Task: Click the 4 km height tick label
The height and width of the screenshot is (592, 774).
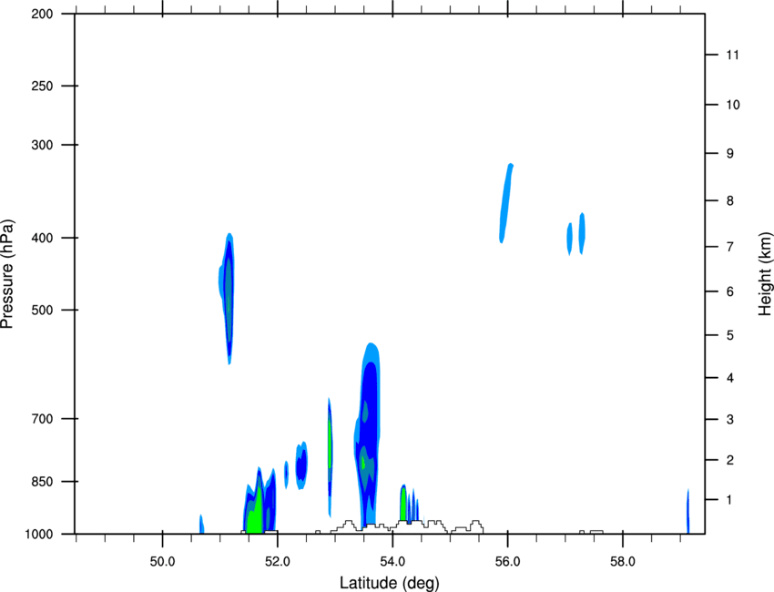Action: coord(730,378)
